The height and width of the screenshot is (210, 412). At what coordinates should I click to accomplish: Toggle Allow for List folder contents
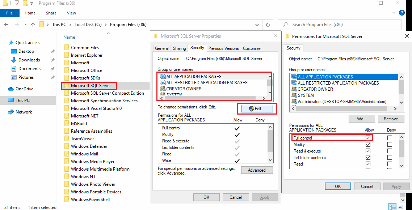click(x=368, y=158)
